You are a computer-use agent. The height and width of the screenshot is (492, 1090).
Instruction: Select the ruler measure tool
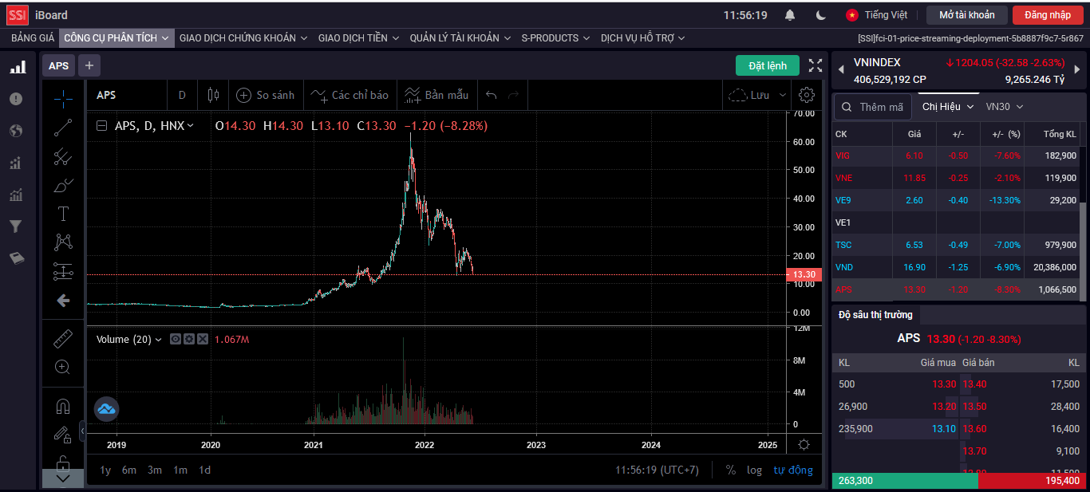[x=63, y=338]
